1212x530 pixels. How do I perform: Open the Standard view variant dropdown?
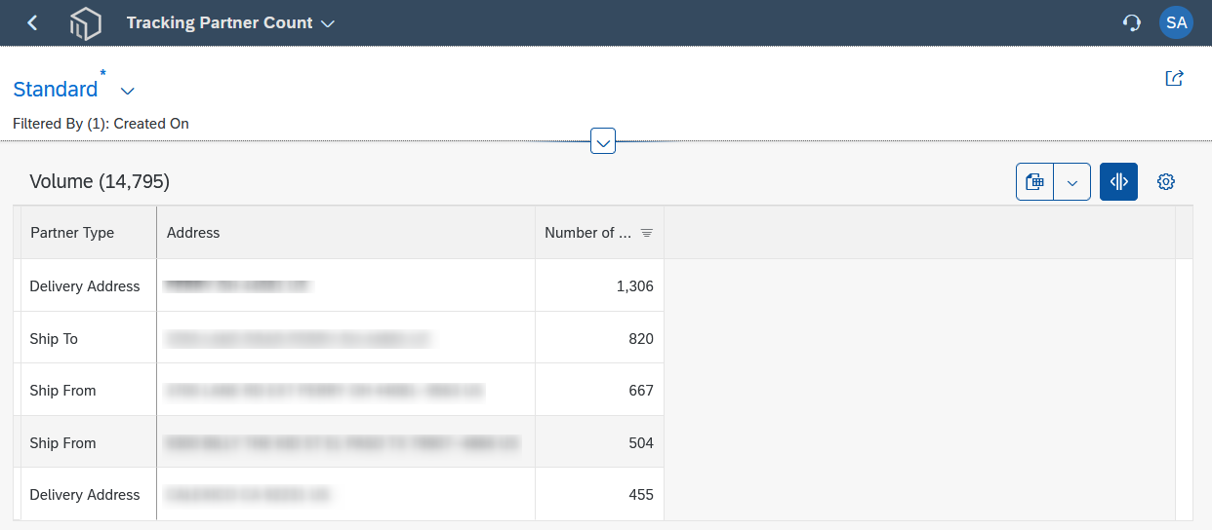click(x=128, y=91)
